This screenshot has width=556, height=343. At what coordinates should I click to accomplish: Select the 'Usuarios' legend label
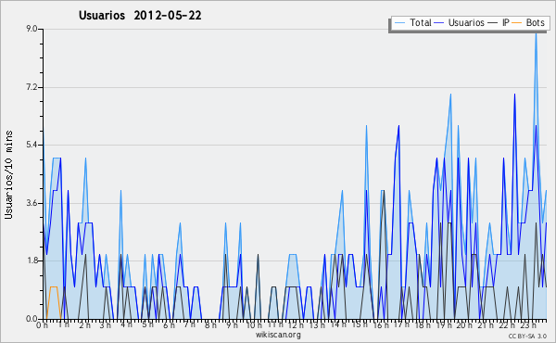tap(466, 22)
